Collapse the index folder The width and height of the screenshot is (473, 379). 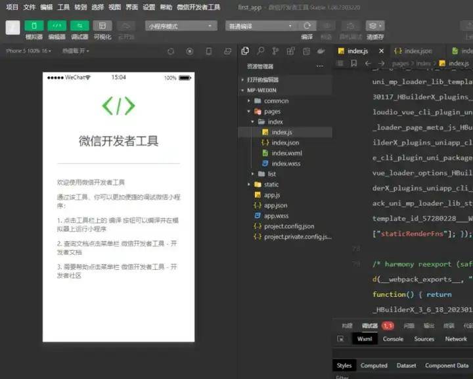[x=285, y=122]
